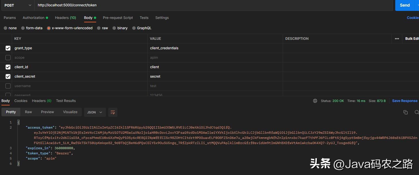This screenshot has width=419, height=175.
Task: Collapse the JSON object at line 1
Action: [x=19, y=122]
